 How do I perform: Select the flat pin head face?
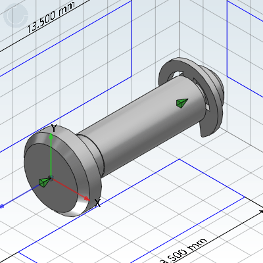coord(51,178)
